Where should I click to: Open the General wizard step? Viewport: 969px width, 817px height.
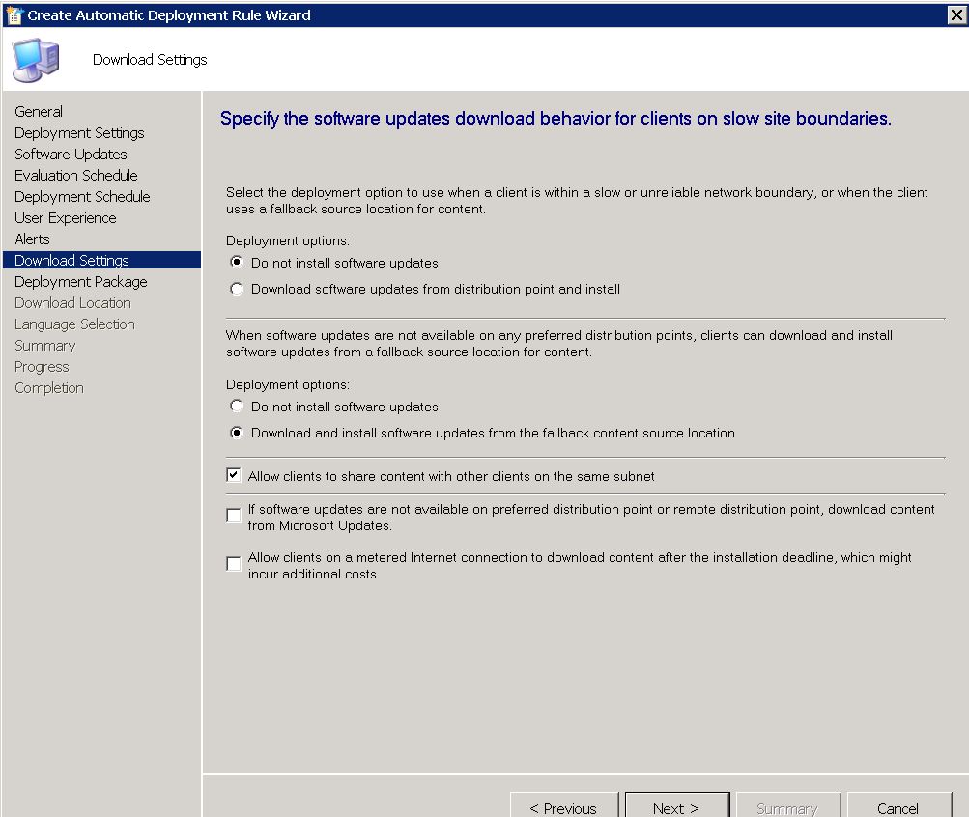pos(39,112)
